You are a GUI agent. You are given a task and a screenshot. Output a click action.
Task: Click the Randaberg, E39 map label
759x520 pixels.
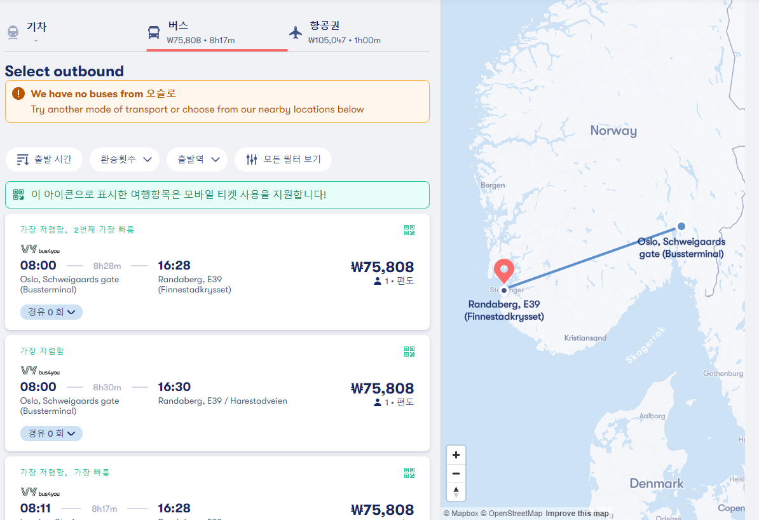[x=504, y=310]
